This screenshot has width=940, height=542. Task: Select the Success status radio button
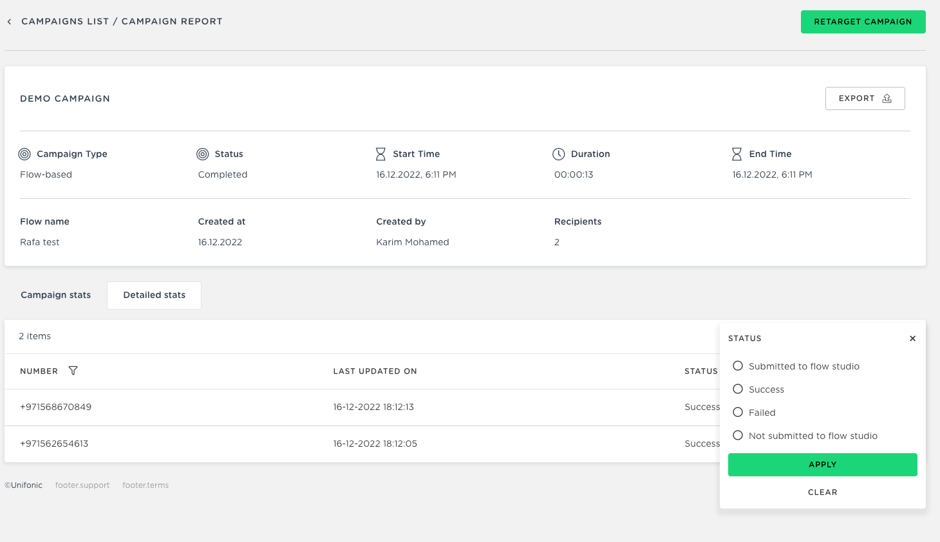(738, 389)
